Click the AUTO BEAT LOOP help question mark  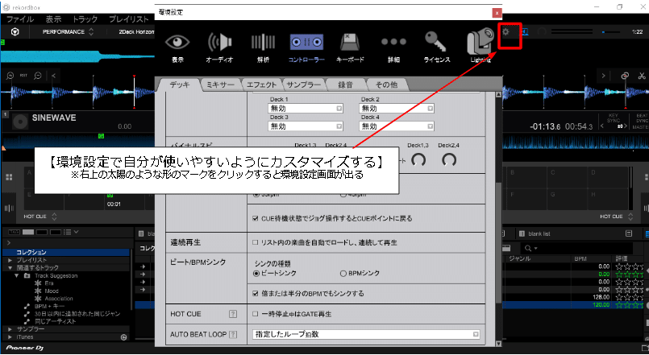[233, 334]
